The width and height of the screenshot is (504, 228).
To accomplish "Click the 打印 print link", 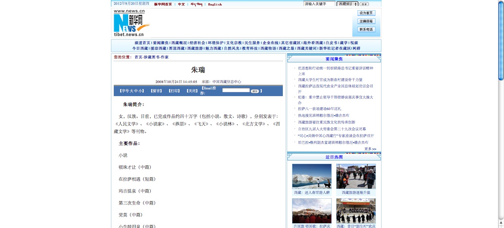I will pos(174,91).
